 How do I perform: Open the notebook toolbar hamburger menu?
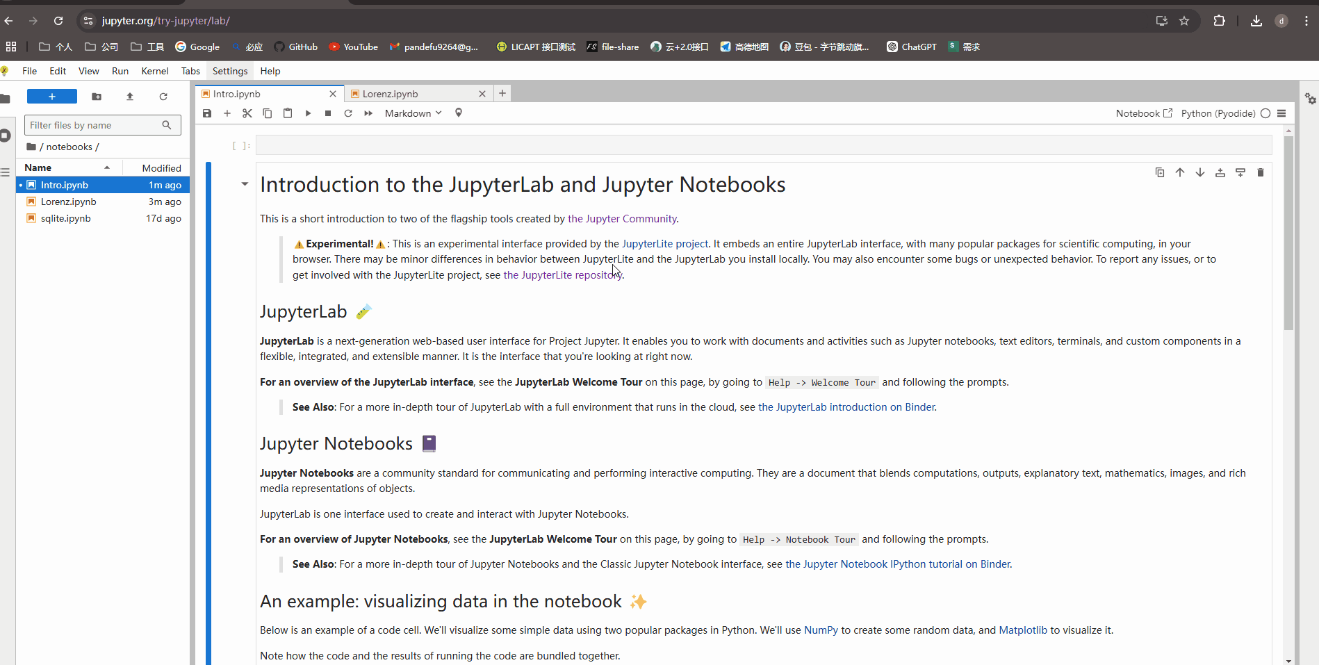[1282, 113]
